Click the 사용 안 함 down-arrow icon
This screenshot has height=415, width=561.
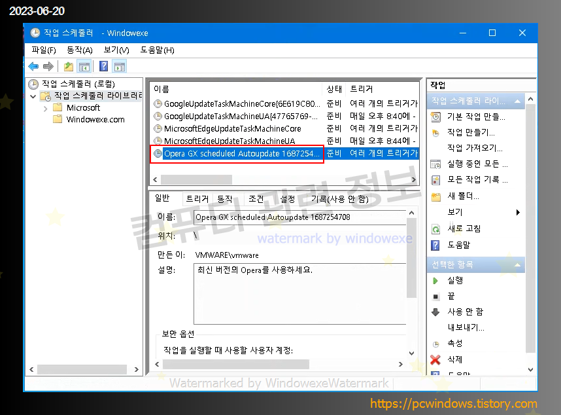pos(435,312)
